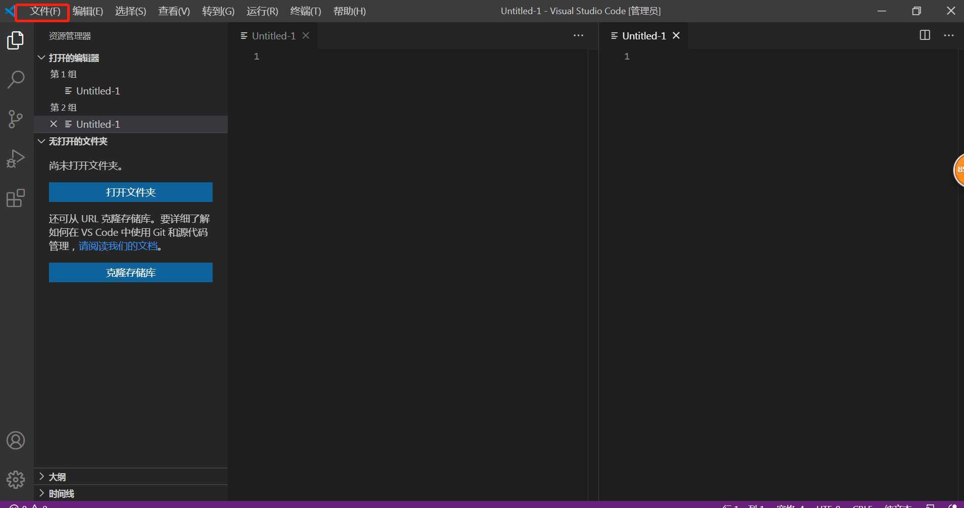
Task: Open the 文件(F) menu
Action: (45, 11)
